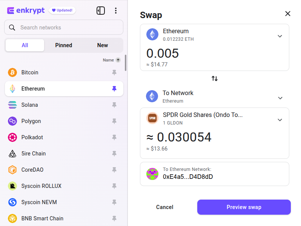Image resolution: width=301 pixels, height=226 pixels.
Task: Close the Swap panel
Action: coord(288,14)
